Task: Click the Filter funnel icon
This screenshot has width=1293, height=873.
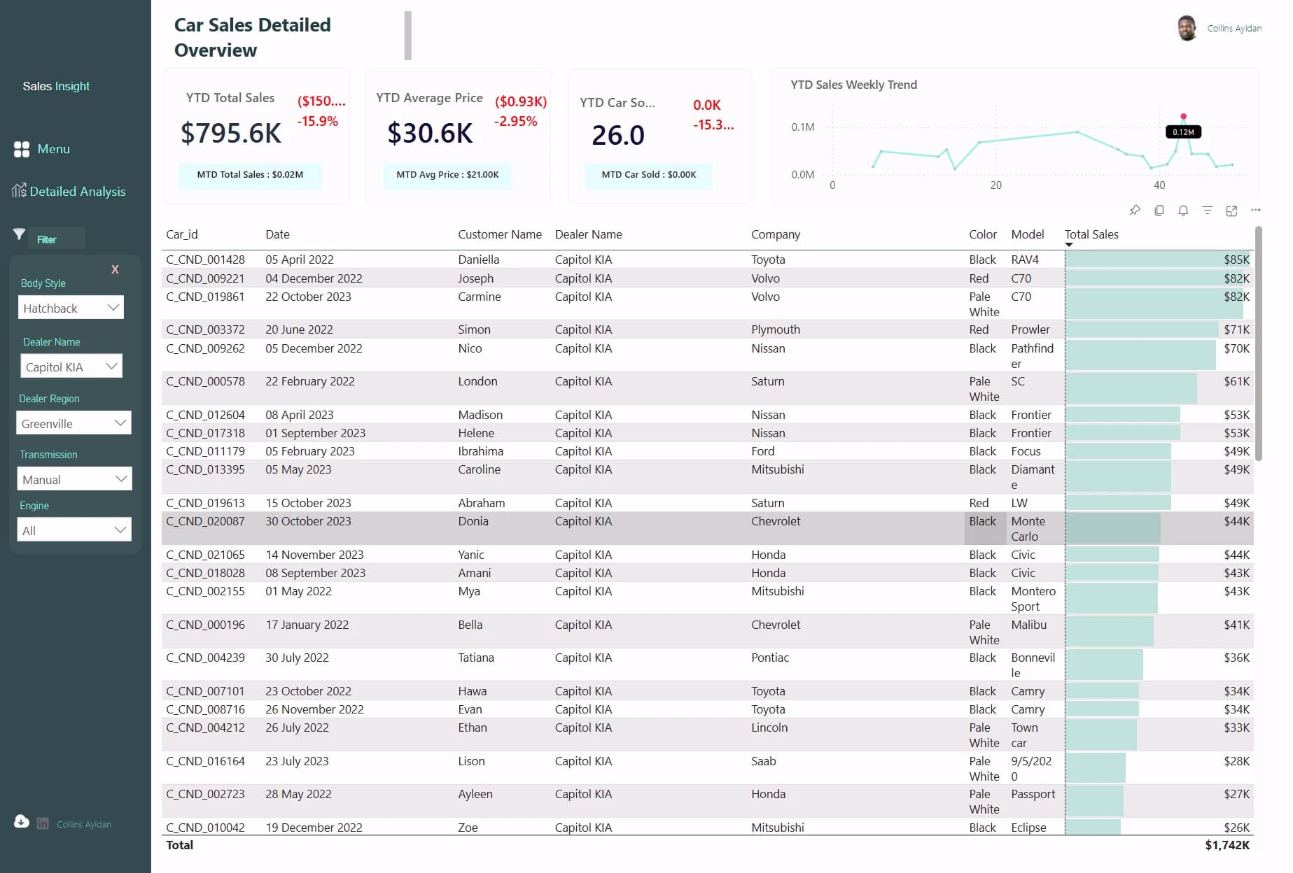Action: (x=20, y=234)
